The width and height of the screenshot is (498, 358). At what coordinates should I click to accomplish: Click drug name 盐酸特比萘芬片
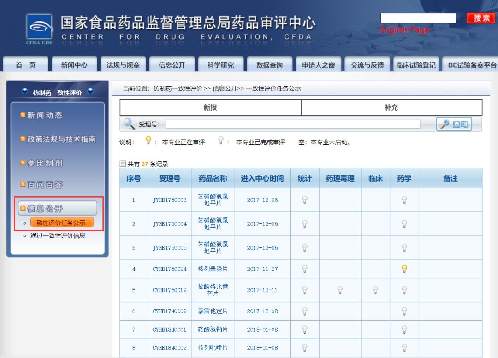click(x=213, y=290)
